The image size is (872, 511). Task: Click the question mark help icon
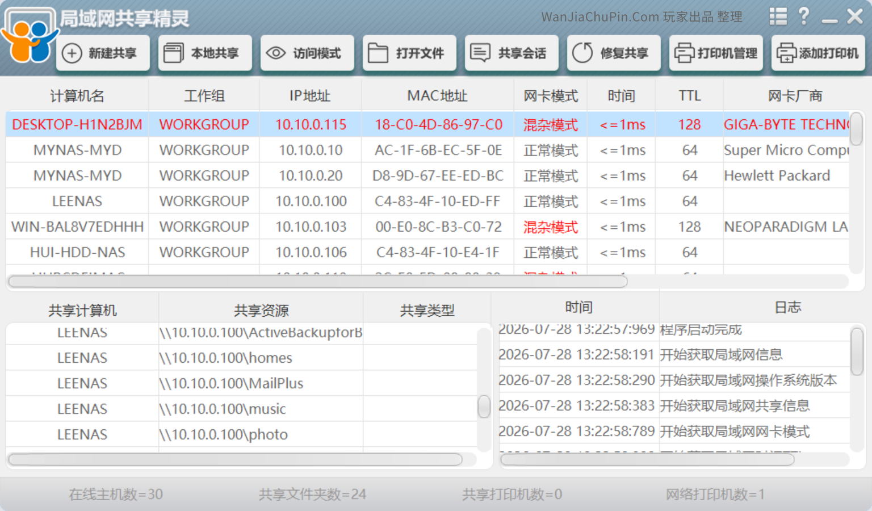(804, 16)
